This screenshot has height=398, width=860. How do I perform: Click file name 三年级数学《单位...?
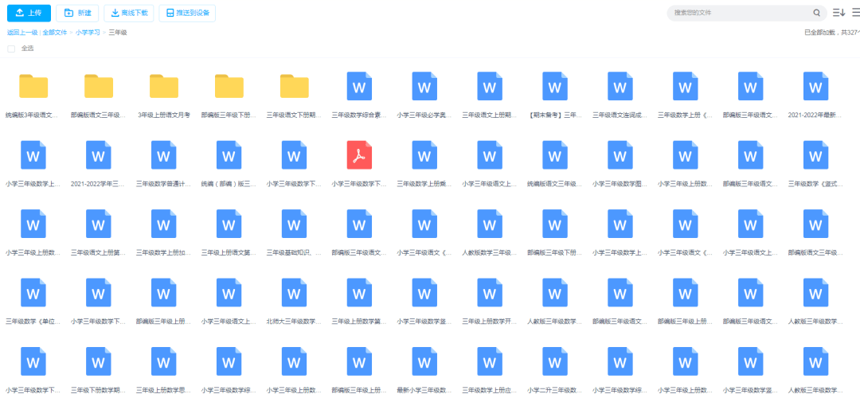[x=33, y=322]
